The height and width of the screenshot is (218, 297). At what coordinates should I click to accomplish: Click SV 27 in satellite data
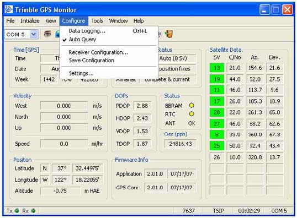coord(217,124)
